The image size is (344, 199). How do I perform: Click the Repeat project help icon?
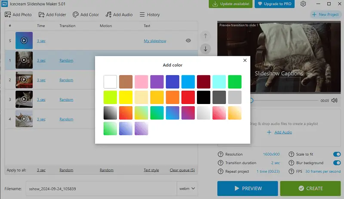tap(221, 171)
